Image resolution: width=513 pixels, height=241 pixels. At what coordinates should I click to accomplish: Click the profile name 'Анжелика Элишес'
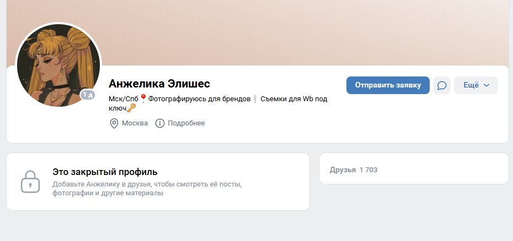click(159, 84)
